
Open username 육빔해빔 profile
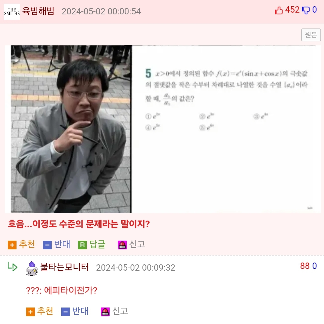click(38, 11)
